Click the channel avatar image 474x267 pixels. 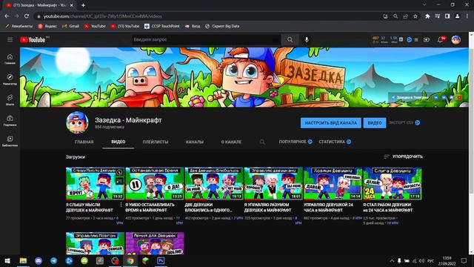coord(77,122)
